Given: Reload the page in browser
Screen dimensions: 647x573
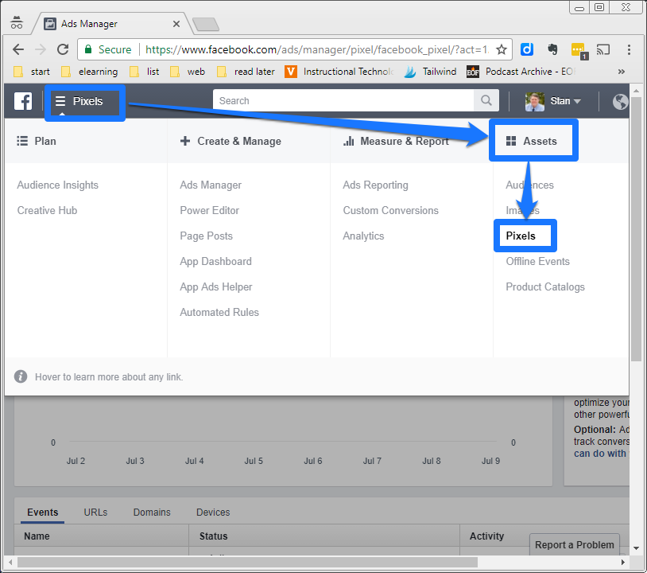Looking at the screenshot, I should 64,49.
